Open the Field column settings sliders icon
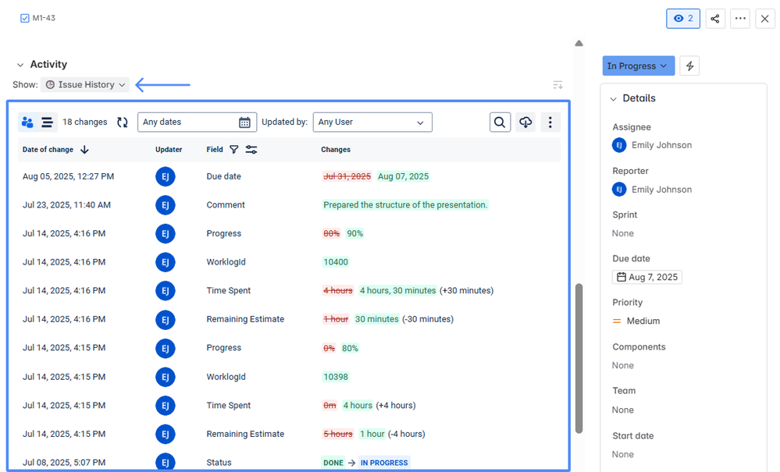The width and height of the screenshot is (780, 472). [x=251, y=150]
